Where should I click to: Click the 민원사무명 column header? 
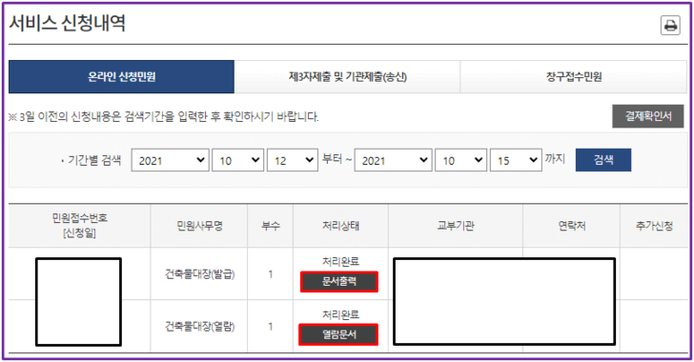[x=199, y=226]
